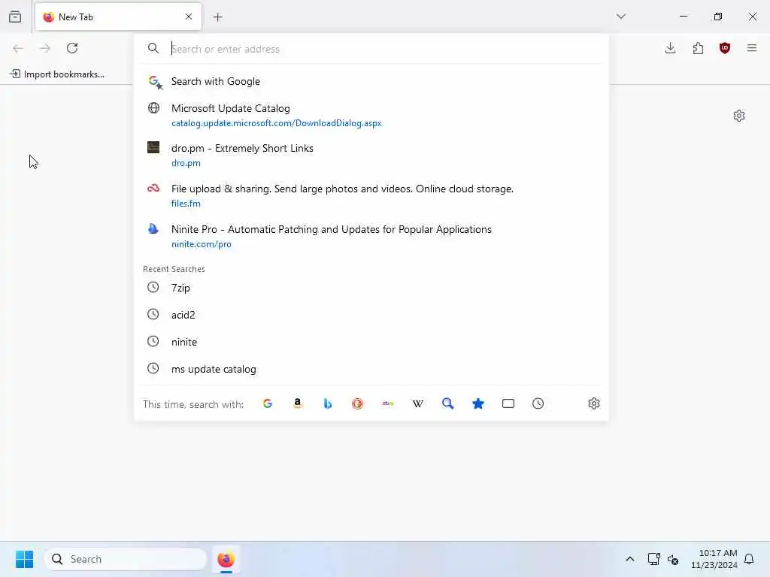
Task: Open search settings gear in dropdown
Action: pyautogui.click(x=594, y=403)
